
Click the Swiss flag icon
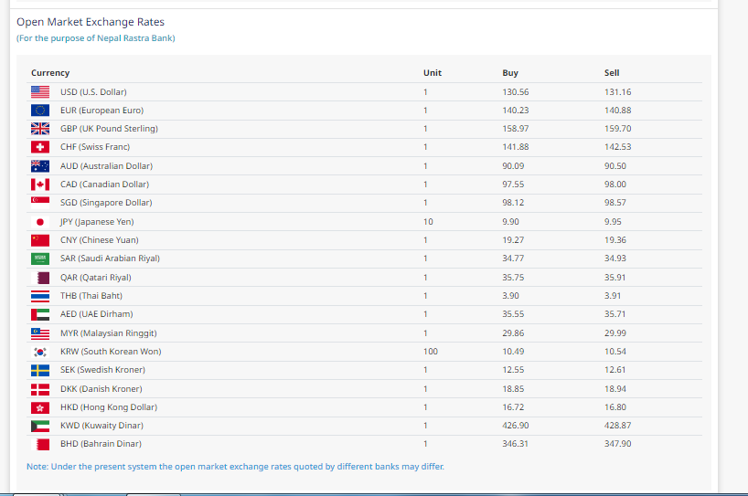tap(40, 147)
